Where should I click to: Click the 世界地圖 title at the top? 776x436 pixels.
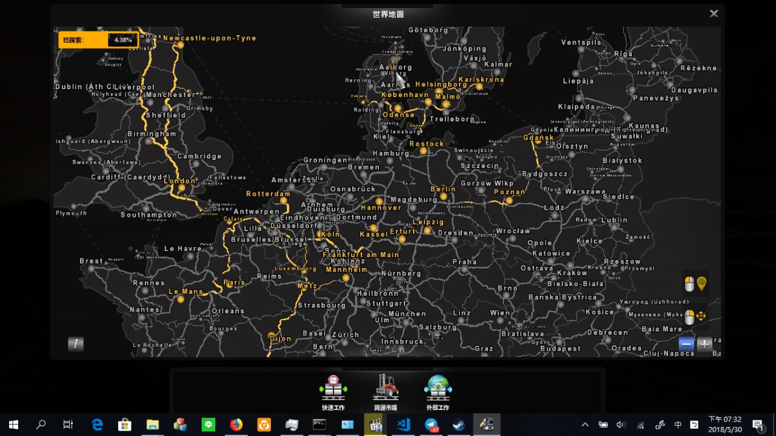coord(388,14)
